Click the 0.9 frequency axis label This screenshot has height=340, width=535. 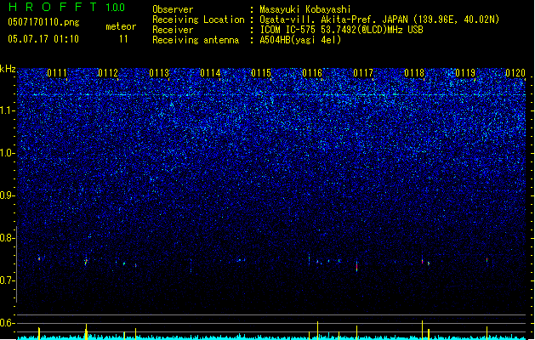[7, 195]
